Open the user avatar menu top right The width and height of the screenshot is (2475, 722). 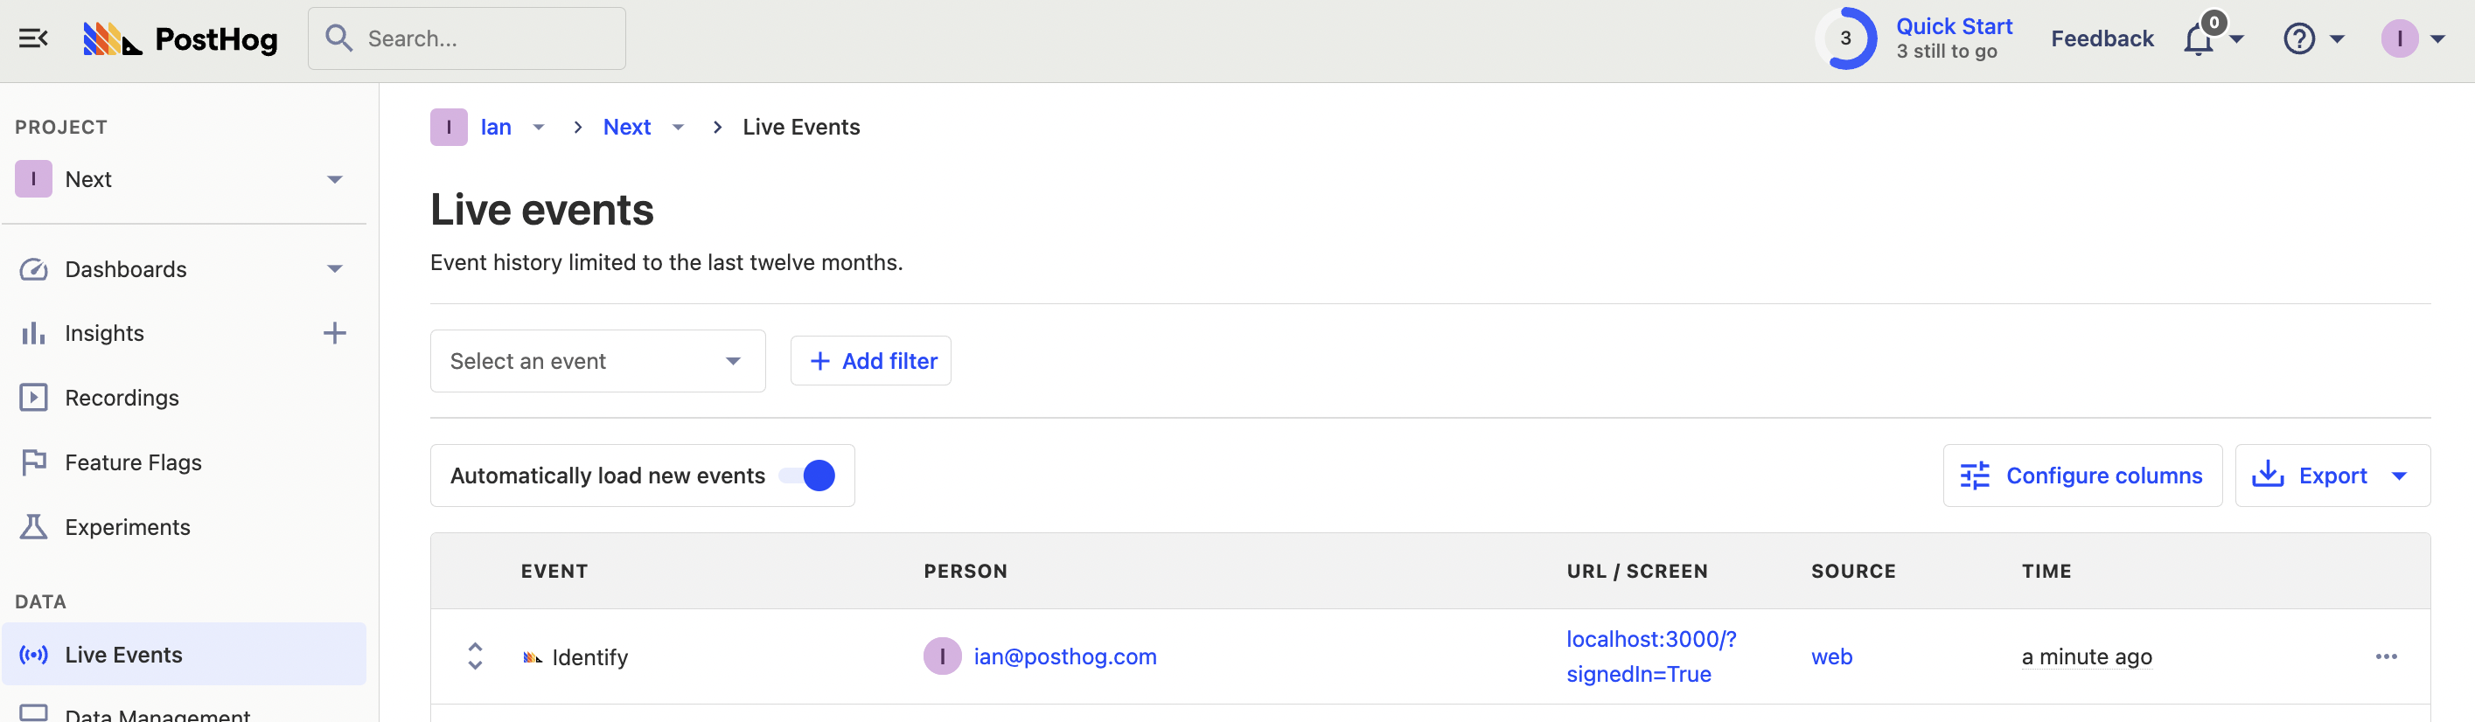point(2399,39)
